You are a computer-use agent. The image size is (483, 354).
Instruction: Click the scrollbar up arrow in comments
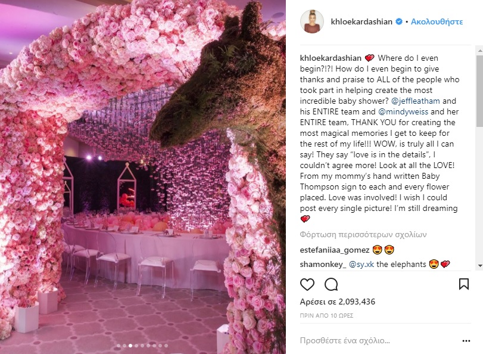click(480, 50)
